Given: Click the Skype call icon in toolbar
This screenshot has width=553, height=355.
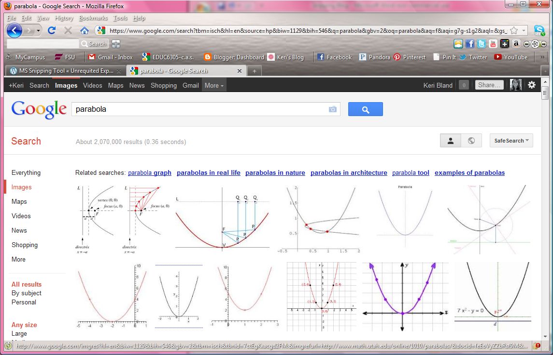Looking at the screenshot, I should coord(539,30).
